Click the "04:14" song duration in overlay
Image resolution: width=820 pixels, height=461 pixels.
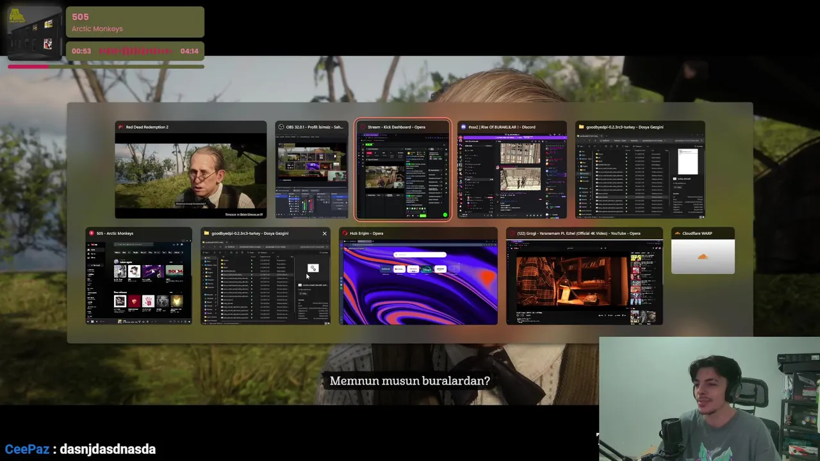(189, 51)
